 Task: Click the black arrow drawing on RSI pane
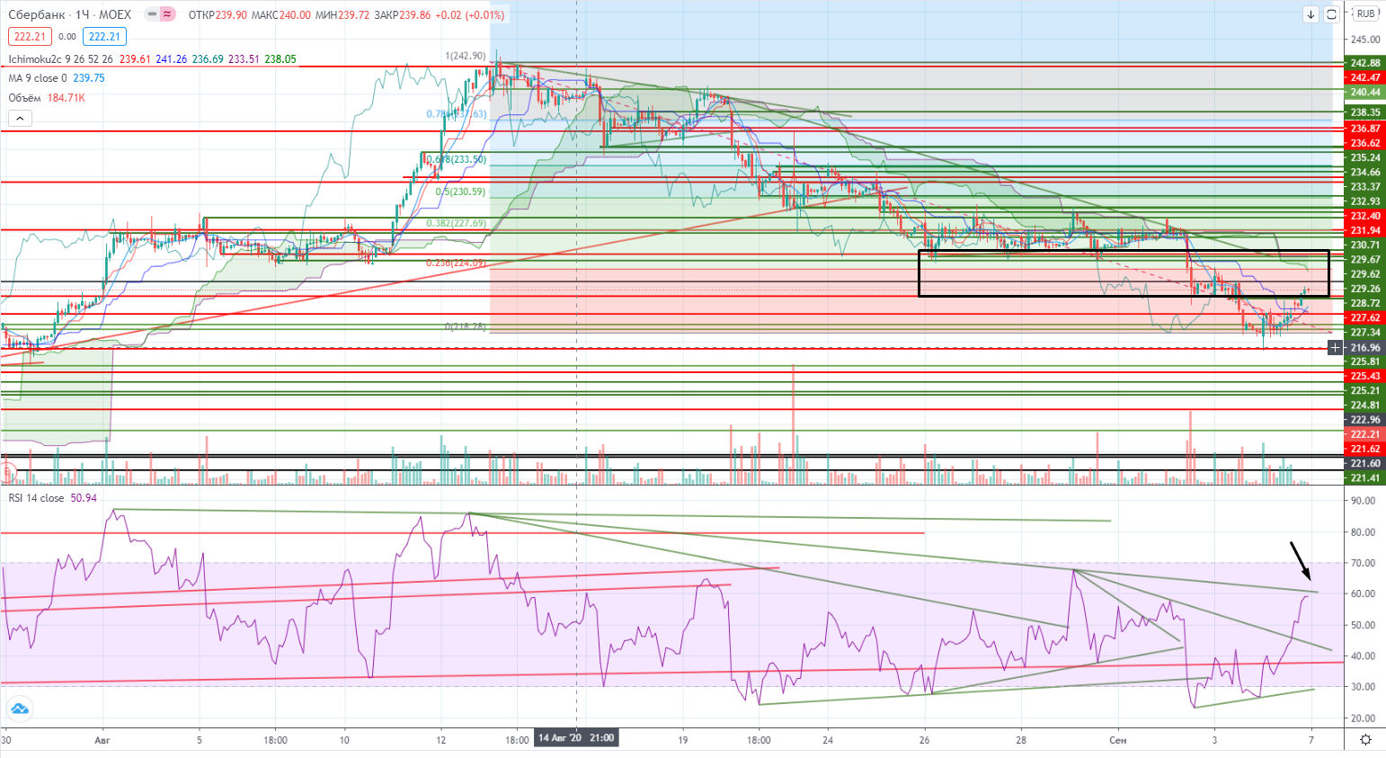(1301, 560)
